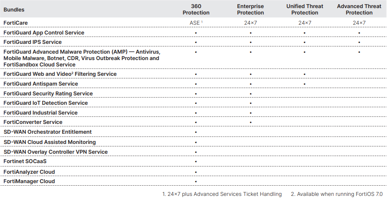Screen dimensions: 387x201
Task: Select SD-WAN Orchestrator Entitlement label
Action: coord(47,132)
